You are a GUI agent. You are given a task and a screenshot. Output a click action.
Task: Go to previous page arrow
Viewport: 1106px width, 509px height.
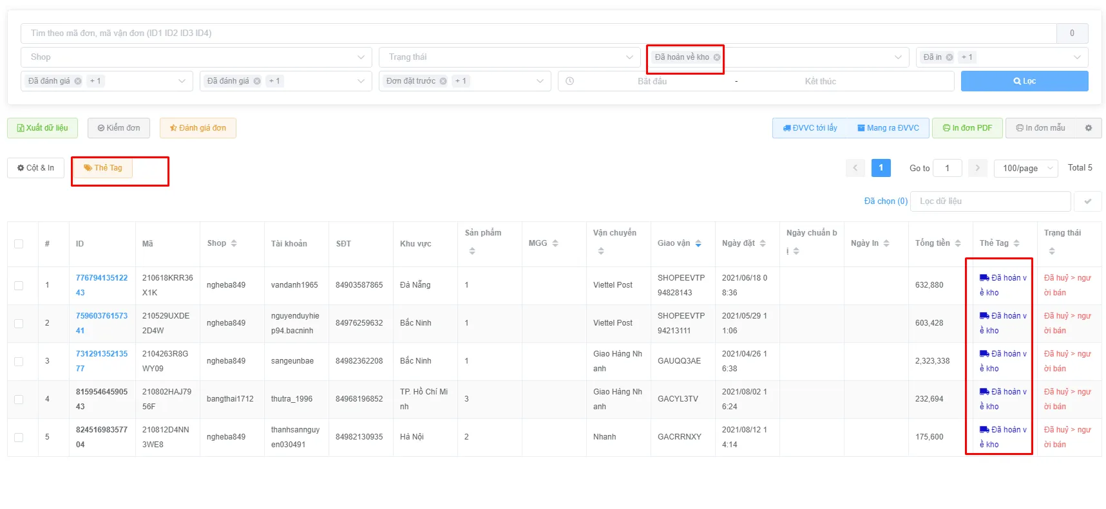[855, 168]
